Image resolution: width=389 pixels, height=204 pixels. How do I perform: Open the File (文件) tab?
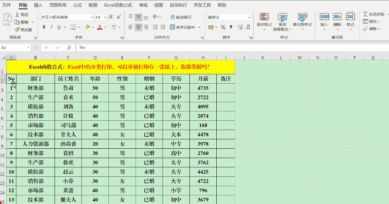[x=7, y=5]
